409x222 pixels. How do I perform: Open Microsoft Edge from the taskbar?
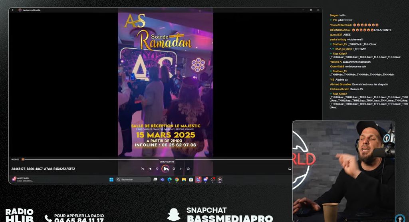coord(169,180)
